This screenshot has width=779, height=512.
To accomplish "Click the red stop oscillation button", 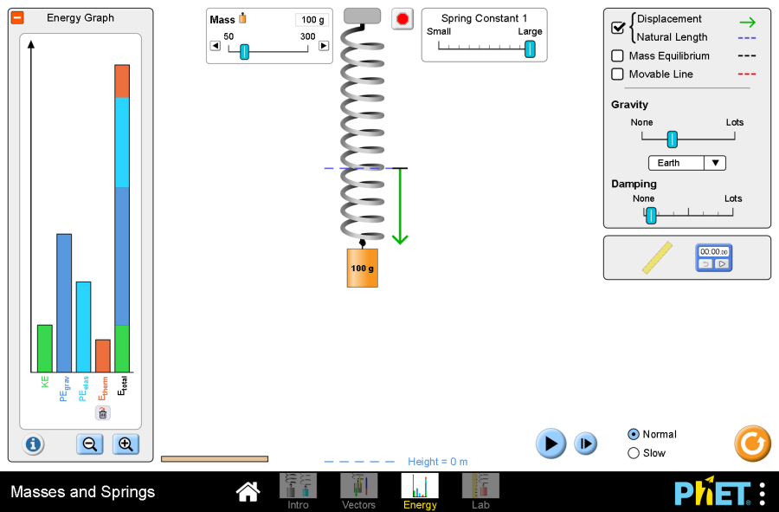I will tap(402, 19).
